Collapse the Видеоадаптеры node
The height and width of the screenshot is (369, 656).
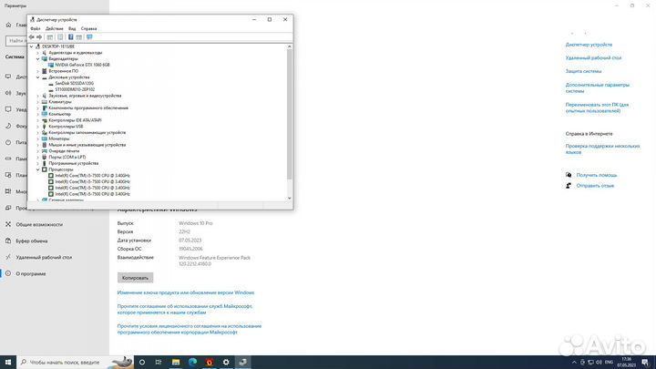tap(37, 59)
